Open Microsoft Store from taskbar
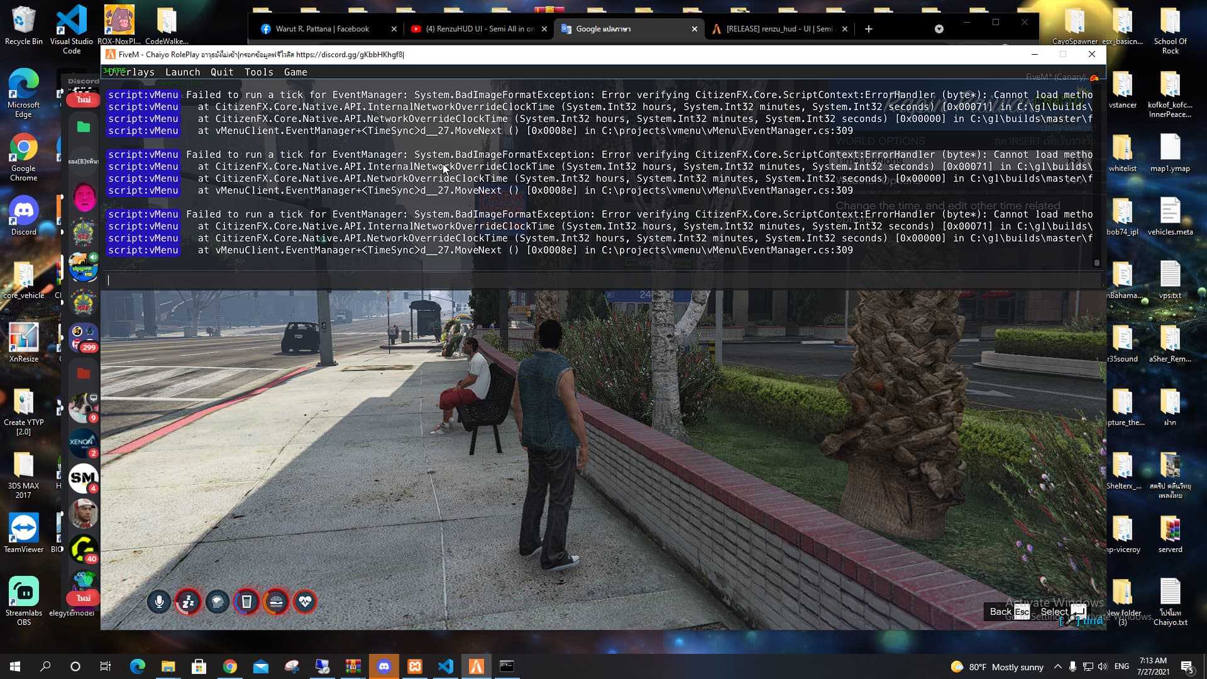 pos(199,666)
